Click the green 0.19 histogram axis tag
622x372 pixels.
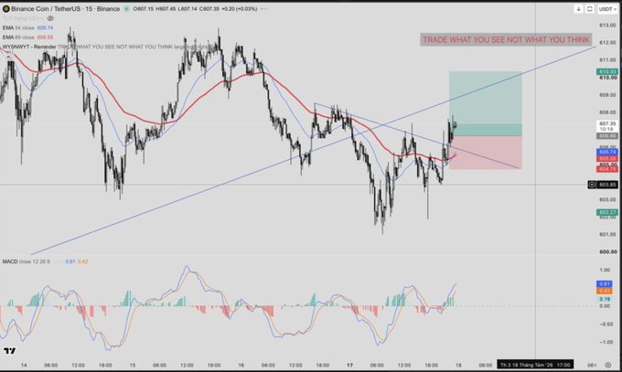coord(605,299)
